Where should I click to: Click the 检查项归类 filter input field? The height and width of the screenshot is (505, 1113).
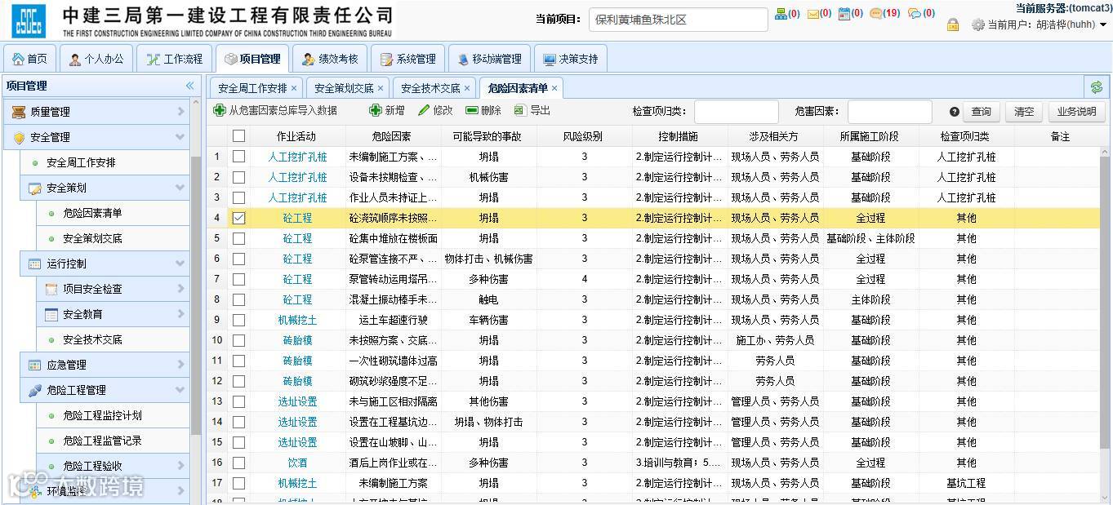point(736,112)
